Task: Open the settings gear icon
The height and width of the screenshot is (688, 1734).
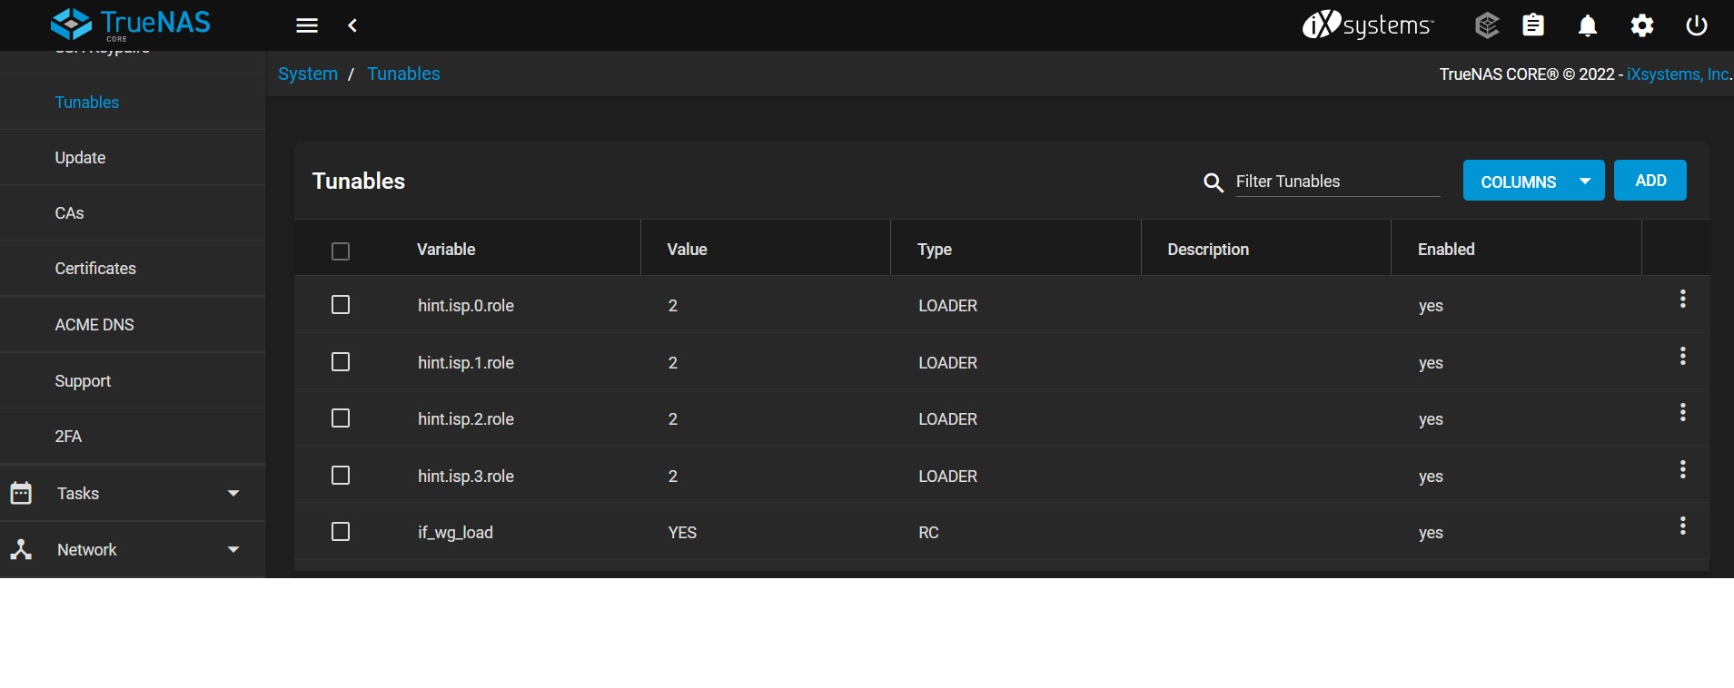Action: pyautogui.click(x=1642, y=25)
